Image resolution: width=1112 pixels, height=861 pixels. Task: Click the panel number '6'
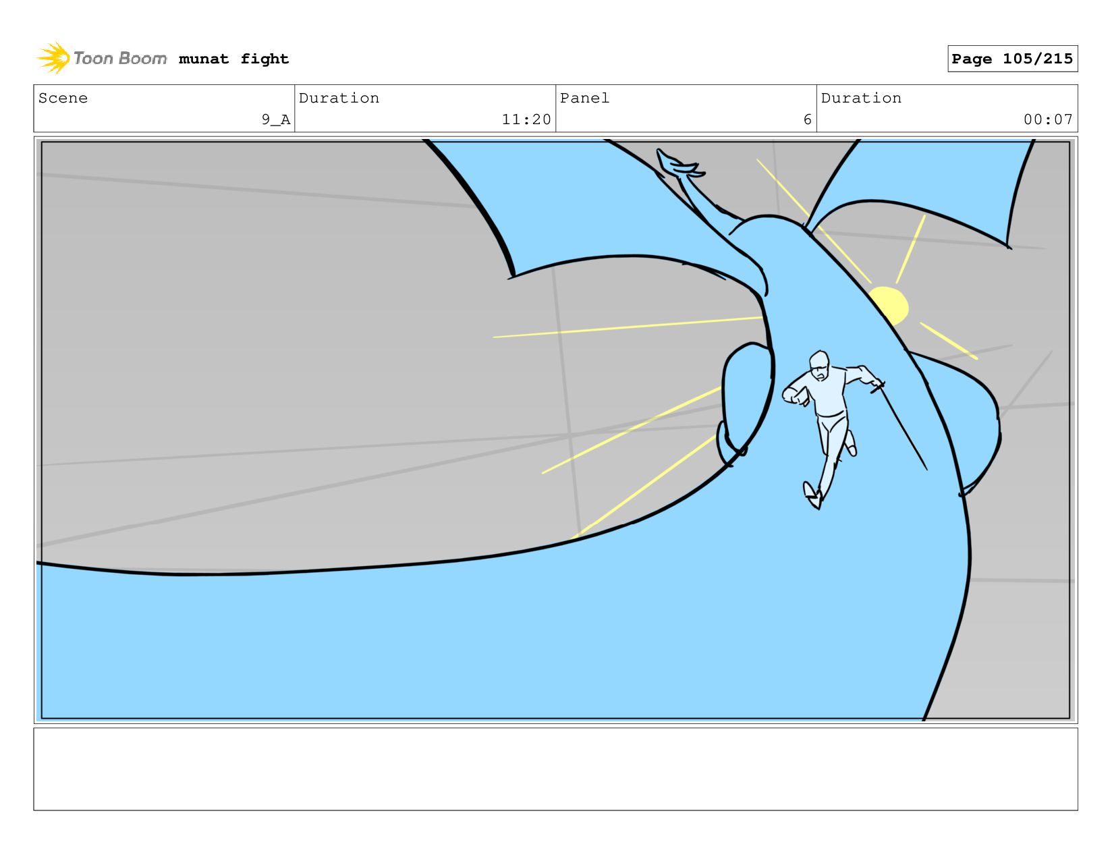click(807, 119)
